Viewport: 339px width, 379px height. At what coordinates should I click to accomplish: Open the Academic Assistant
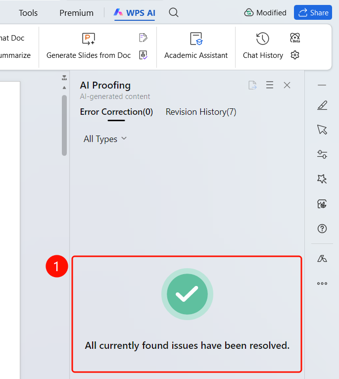pos(196,47)
